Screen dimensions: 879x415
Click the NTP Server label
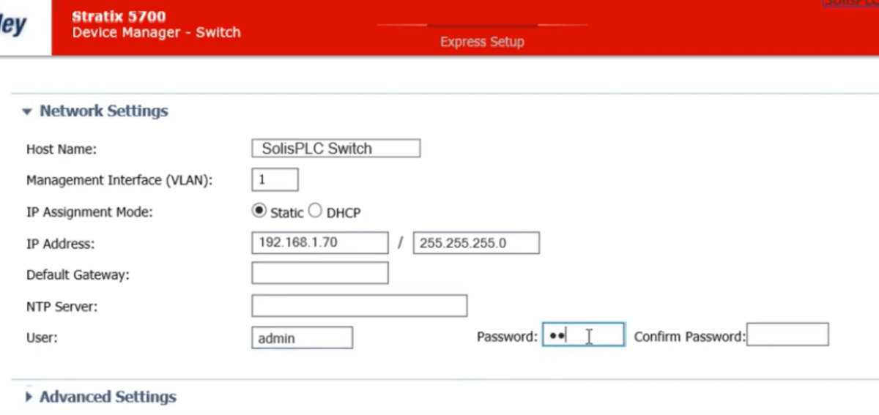coord(62,307)
